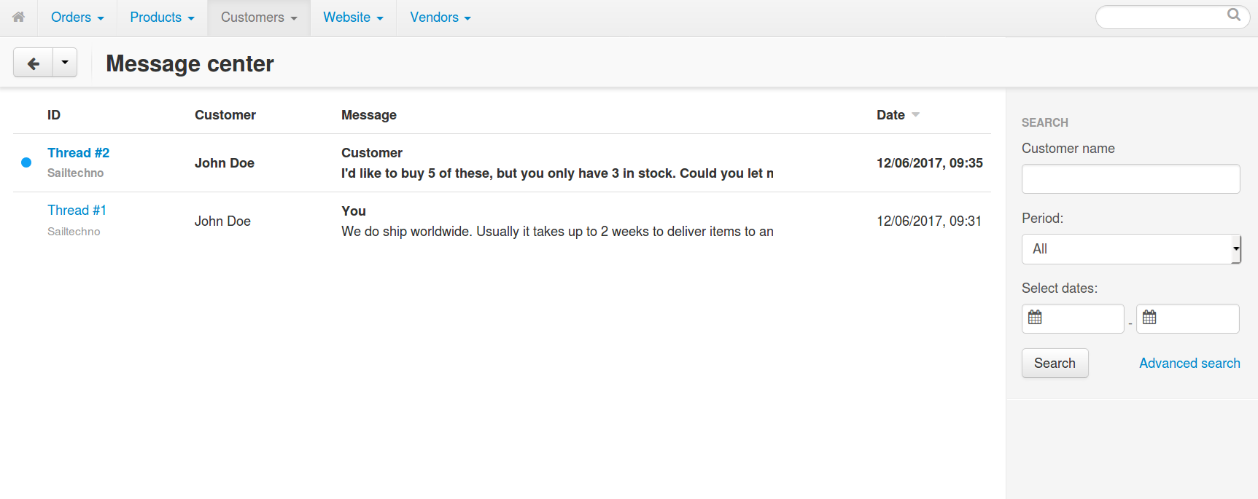Viewport: 1258px width, 499px height.
Task: Sort by Date column arrow
Action: click(915, 115)
